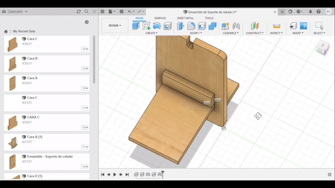Open data panel settings gear
The width and height of the screenshot is (335, 188).
click(87, 22)
